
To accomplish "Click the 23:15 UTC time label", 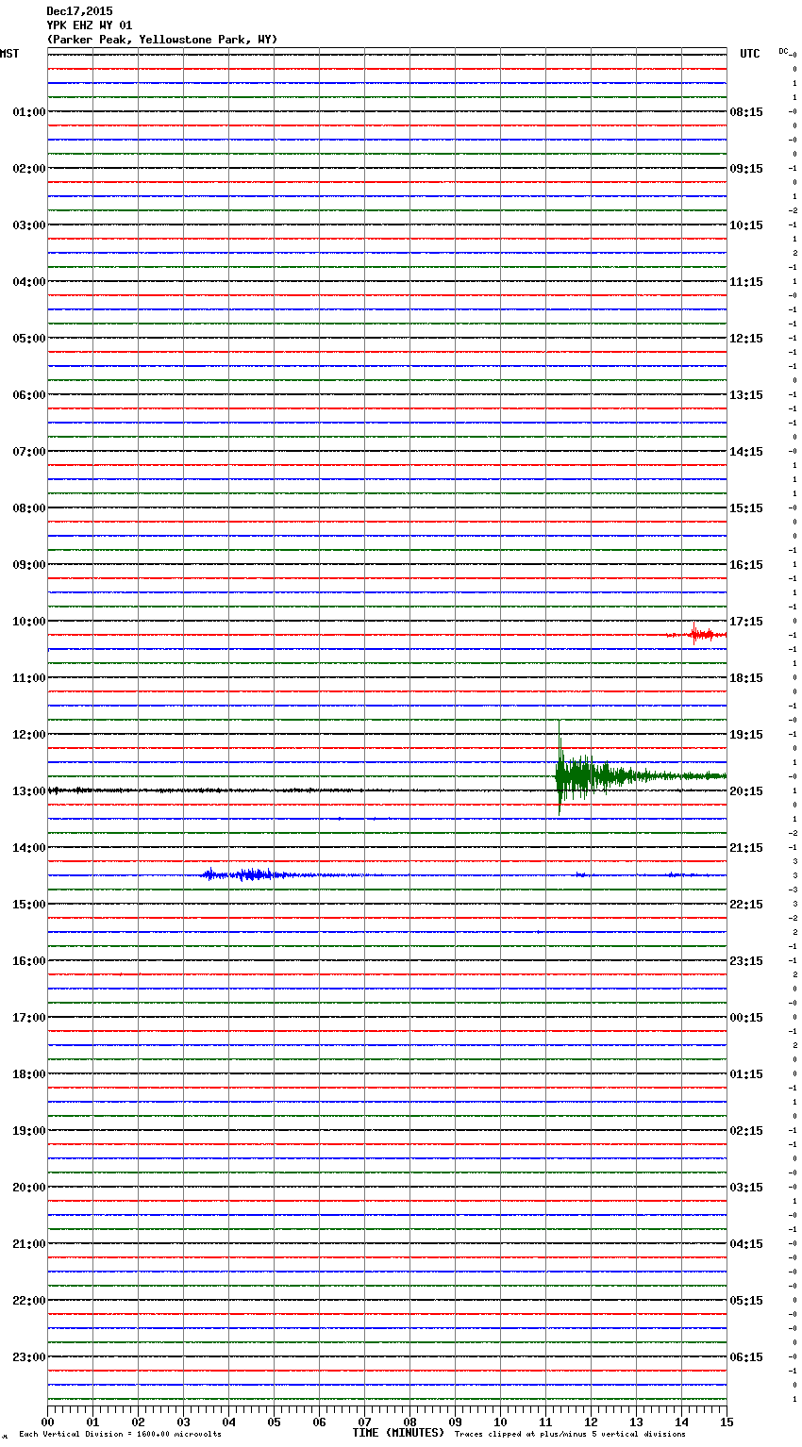I will (746, 961).
